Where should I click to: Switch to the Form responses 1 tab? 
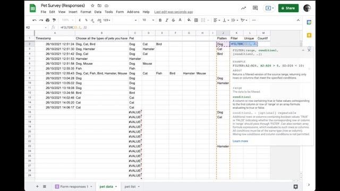click(x=74, y=186)
